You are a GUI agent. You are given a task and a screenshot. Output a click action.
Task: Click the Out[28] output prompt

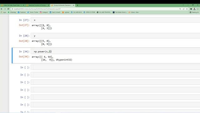tap(24, 41)
